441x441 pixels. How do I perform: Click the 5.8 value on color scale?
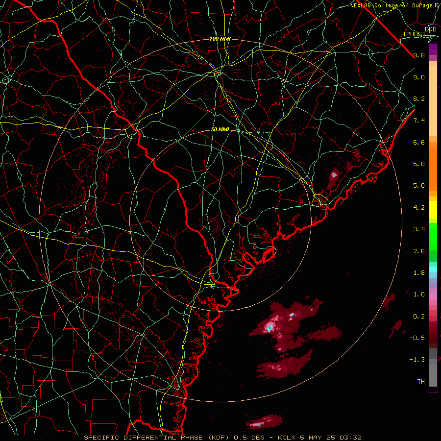[419, 164]
